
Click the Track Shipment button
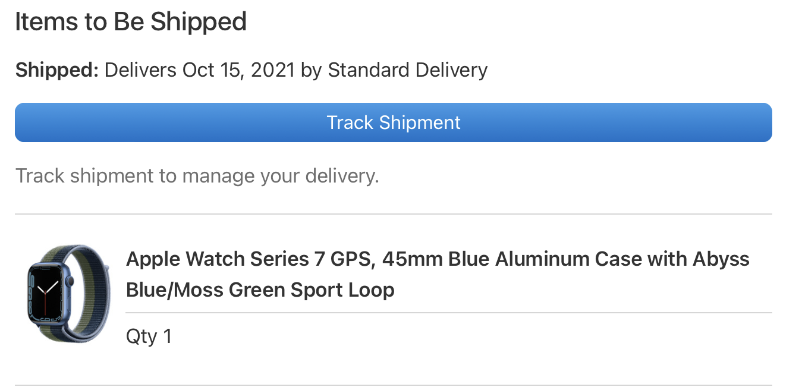393,122
